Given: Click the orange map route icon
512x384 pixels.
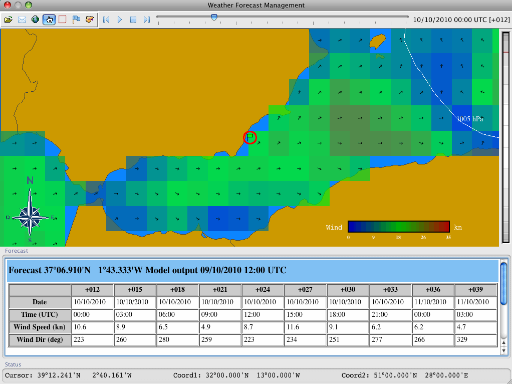Looking at the screenshot, I should [x=90, y=20].
